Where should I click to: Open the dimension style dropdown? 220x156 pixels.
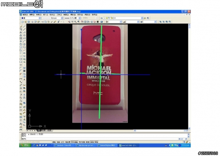coord(132,22)
